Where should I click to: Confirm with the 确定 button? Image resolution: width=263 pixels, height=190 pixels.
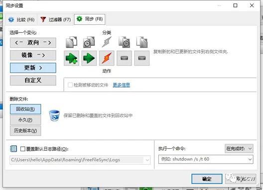click(207, 179)
